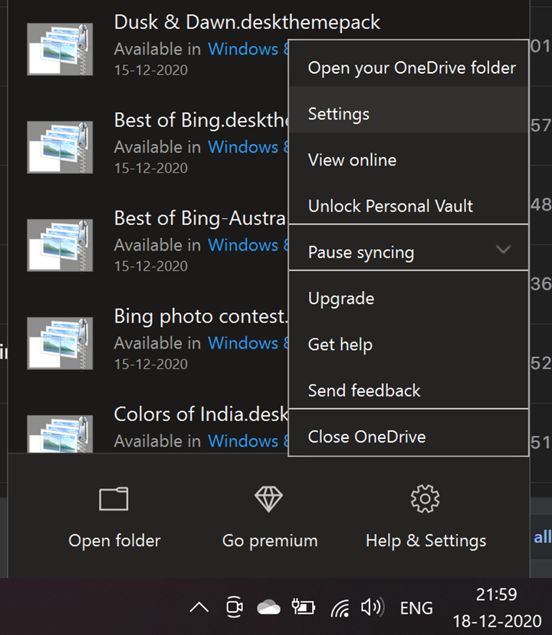Open the battery status tray icon
The height and width of the screenshot is (635, 552).
pyautogui.click(x=303, y=607)
